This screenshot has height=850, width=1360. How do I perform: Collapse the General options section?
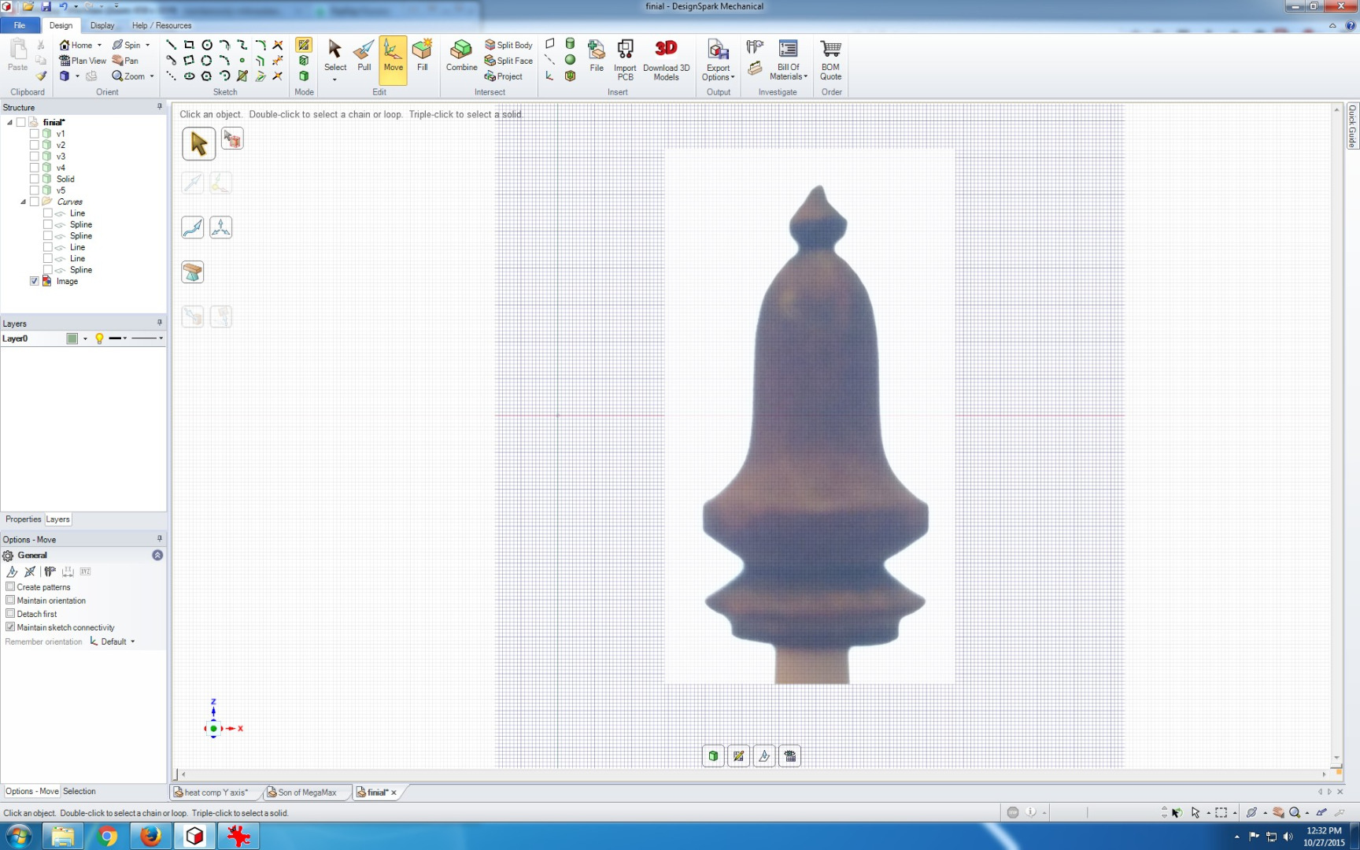(157, 555)
